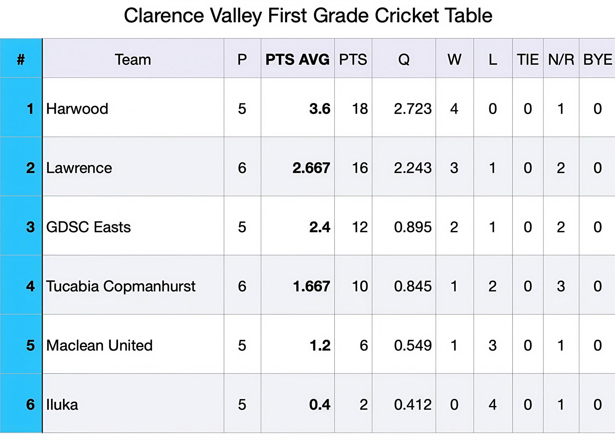Click the Team column header
Image resolution: width=615 pixels, height=440 pixels.
click(133, 59)
